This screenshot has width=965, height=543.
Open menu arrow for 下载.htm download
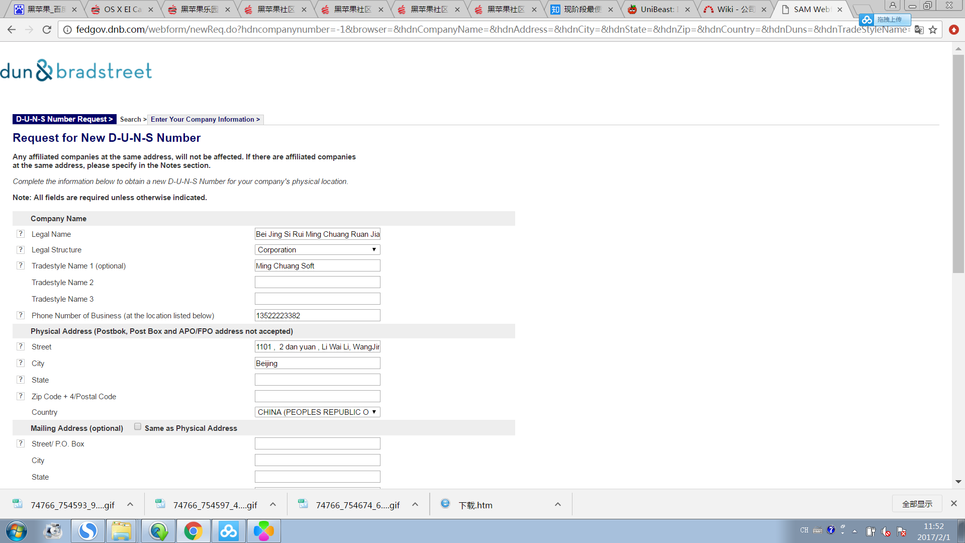(557, 504)
